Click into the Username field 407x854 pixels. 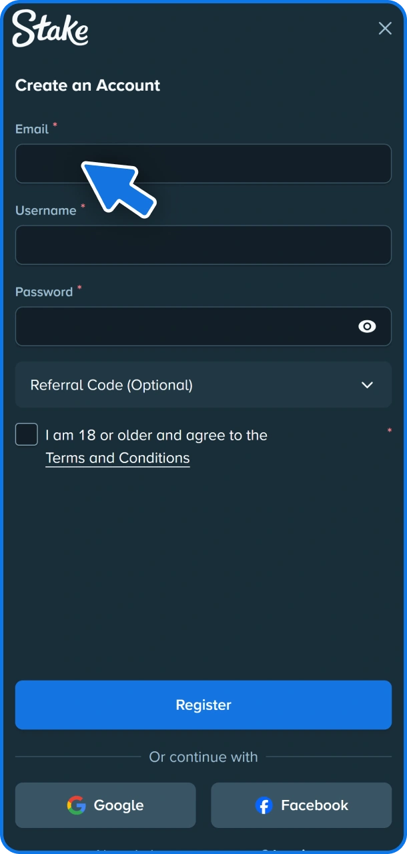click(x=203, y=245)
